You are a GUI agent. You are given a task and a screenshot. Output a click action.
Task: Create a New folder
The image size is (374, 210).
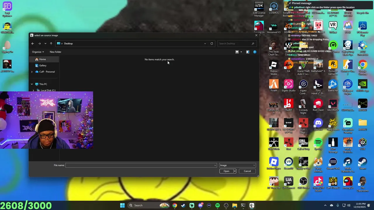[x=56, y=52]
